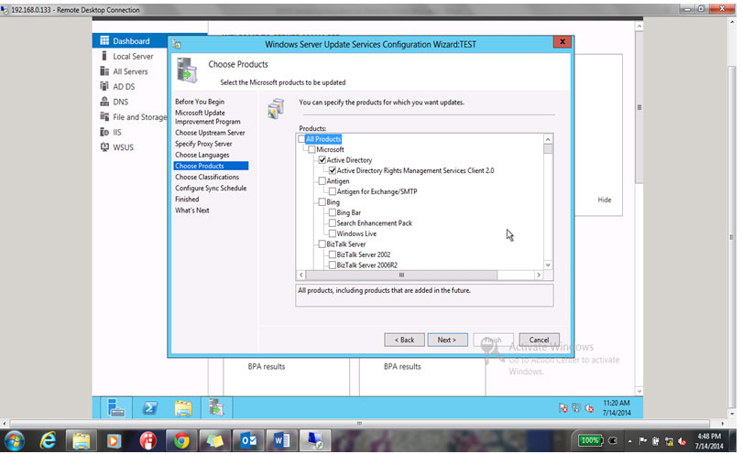The width and height of the screenshot is (742, 454).
Task: Open media player on local taskbar
Action: click(x=114, y=441)
